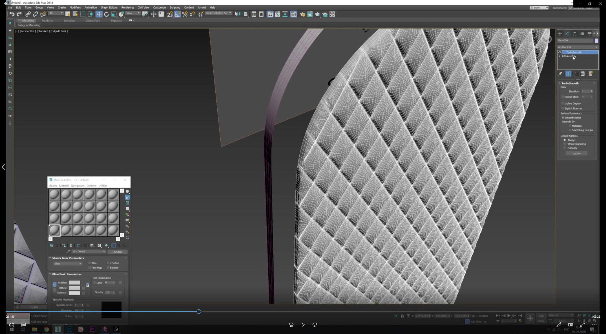Open the Modifier List dropdown
This screenshot has height=334, width=606.
tap(578, 47)
